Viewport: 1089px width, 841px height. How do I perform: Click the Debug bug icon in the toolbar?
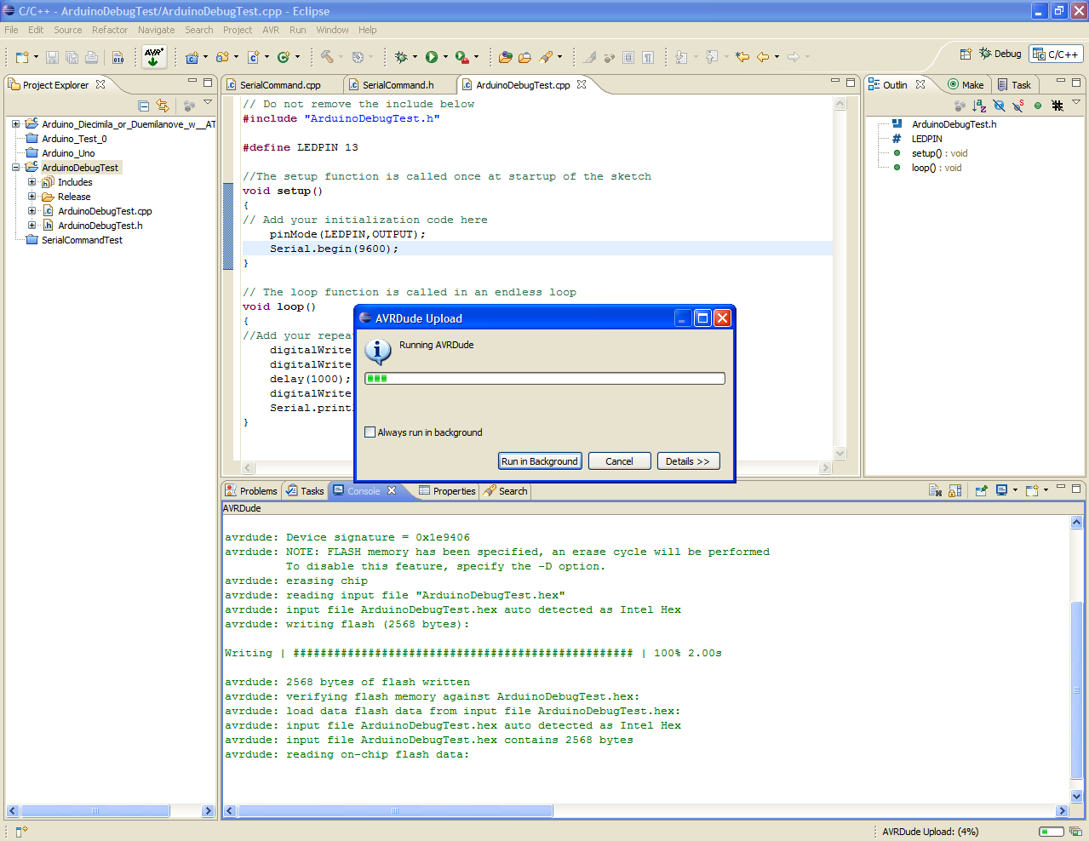click(402, 57)
